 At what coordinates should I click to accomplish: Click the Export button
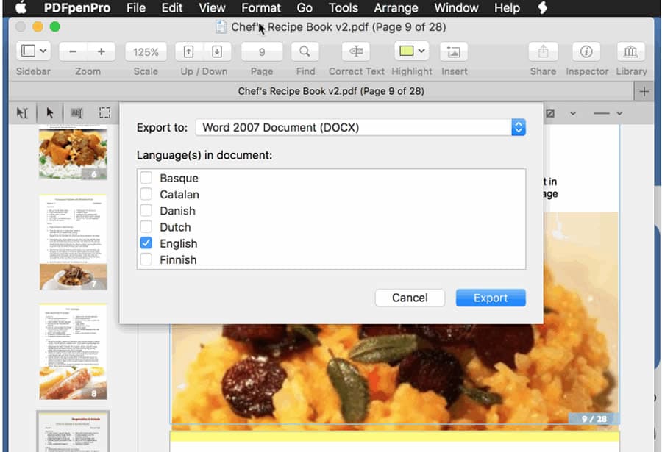tap(491, 298)
